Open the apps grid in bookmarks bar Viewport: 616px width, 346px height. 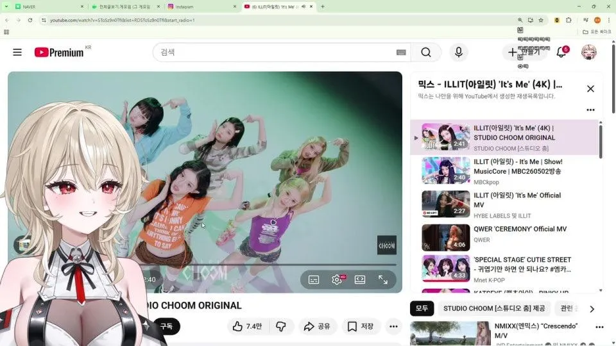[x=6, y=32]
